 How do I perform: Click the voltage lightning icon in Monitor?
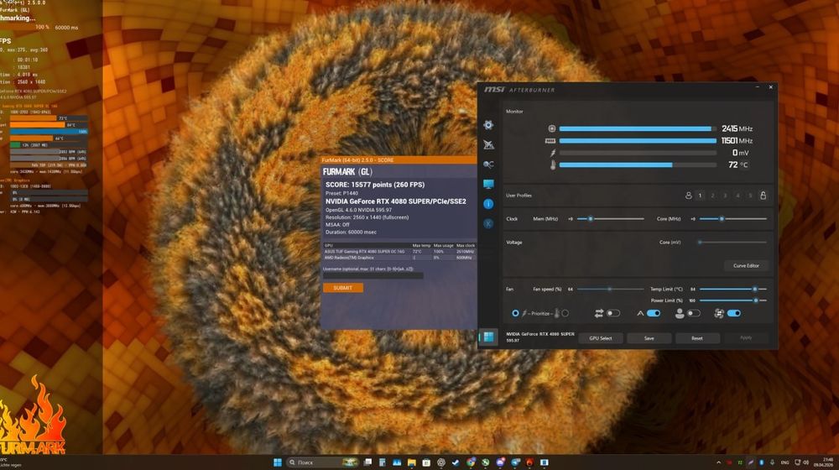553,153
